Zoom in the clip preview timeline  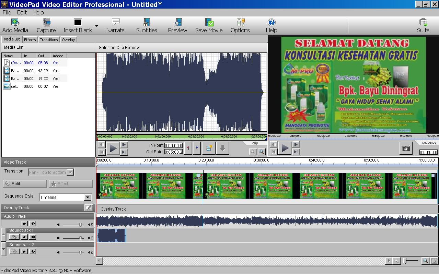[x=261, y=152]
